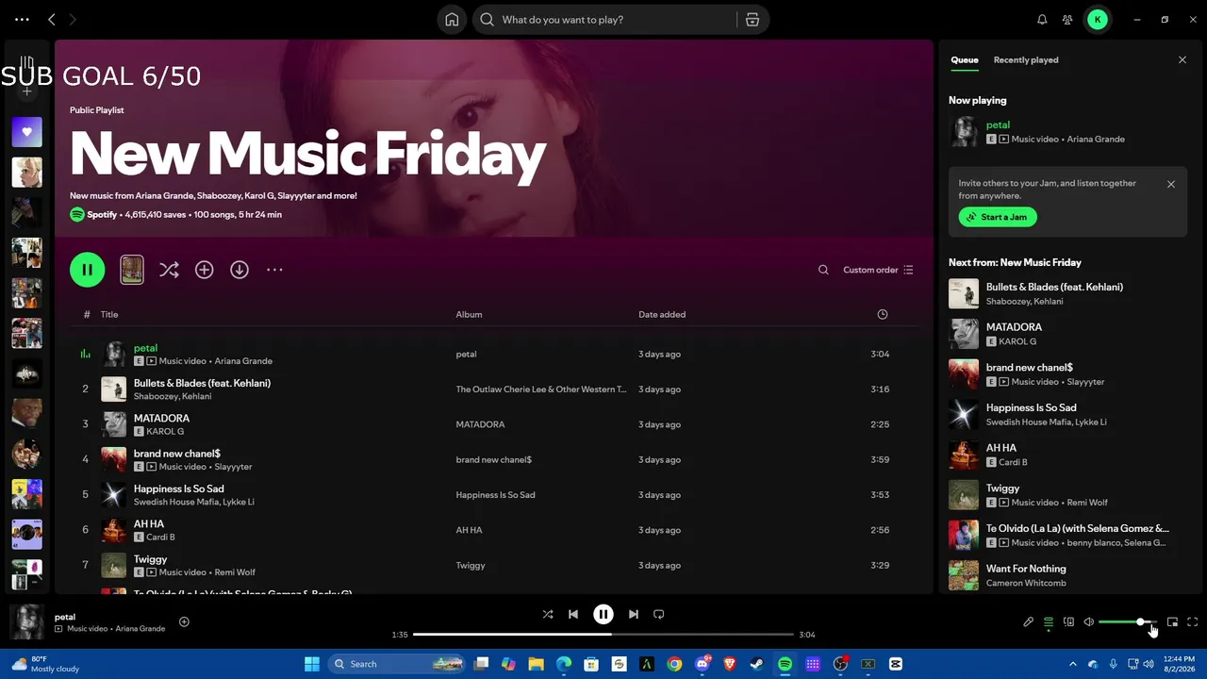
Task: Open the Custom order sort dropdown
Action: pos(878,270)
